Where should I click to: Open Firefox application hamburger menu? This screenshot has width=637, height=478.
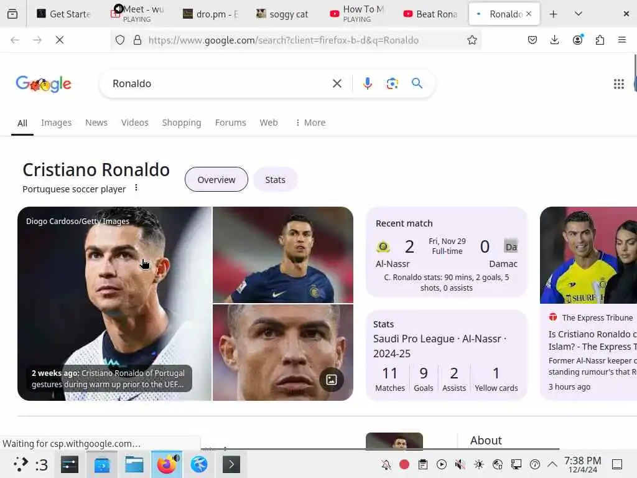pyautogui.click(x=621, y=40)
